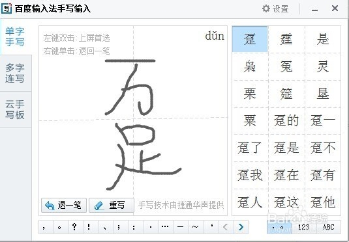This screenshot has height=242, width=349.
Task: Choose candidate character 冤
Action: pyautogui.click(x=286, y=66)
